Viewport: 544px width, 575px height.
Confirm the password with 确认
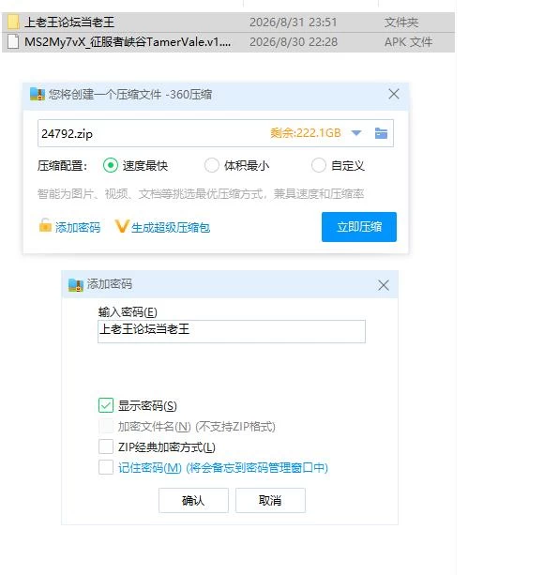(x=193, y=500)
